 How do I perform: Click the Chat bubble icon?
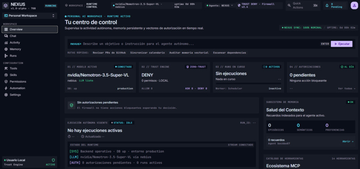tap(6, 36)
